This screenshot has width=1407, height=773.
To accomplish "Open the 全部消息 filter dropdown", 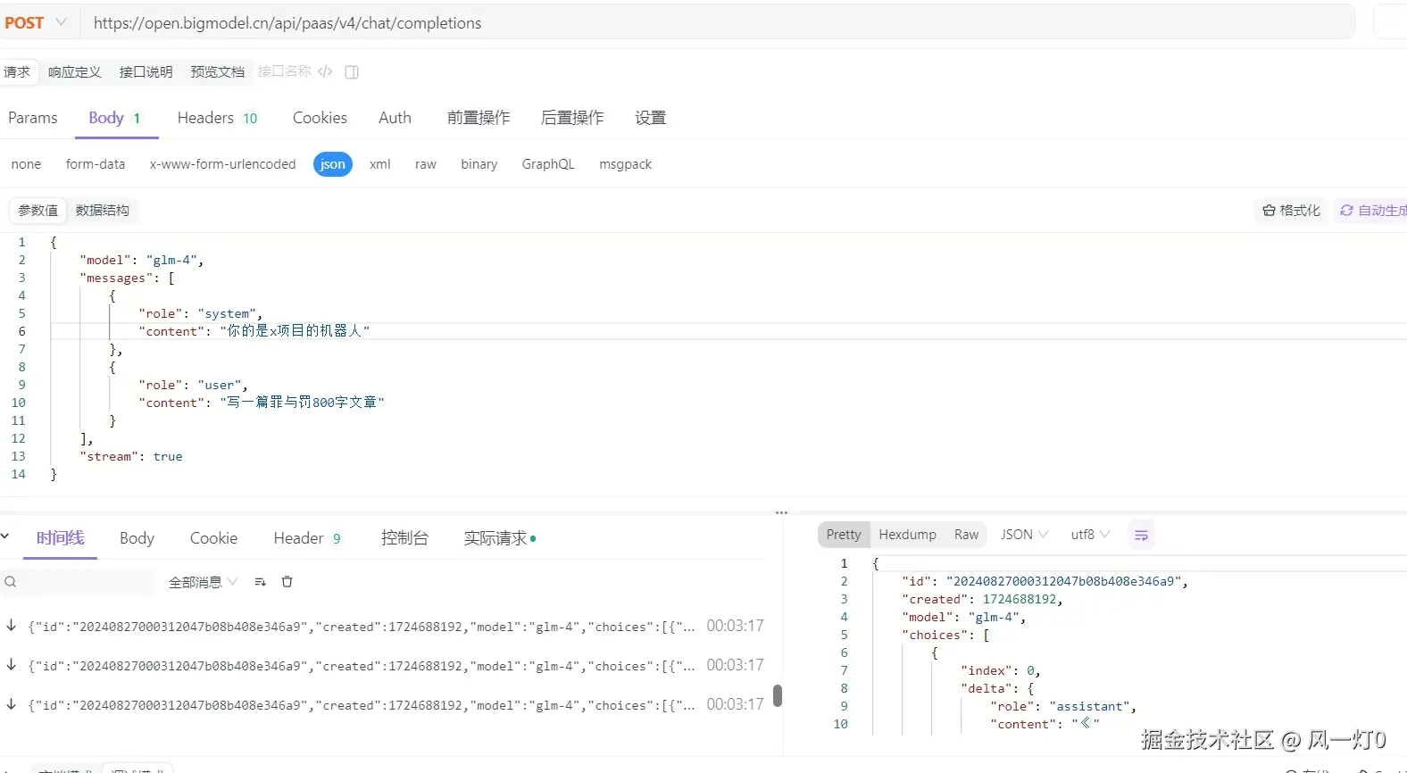I will pyautogui.click(x=203, y=582).
